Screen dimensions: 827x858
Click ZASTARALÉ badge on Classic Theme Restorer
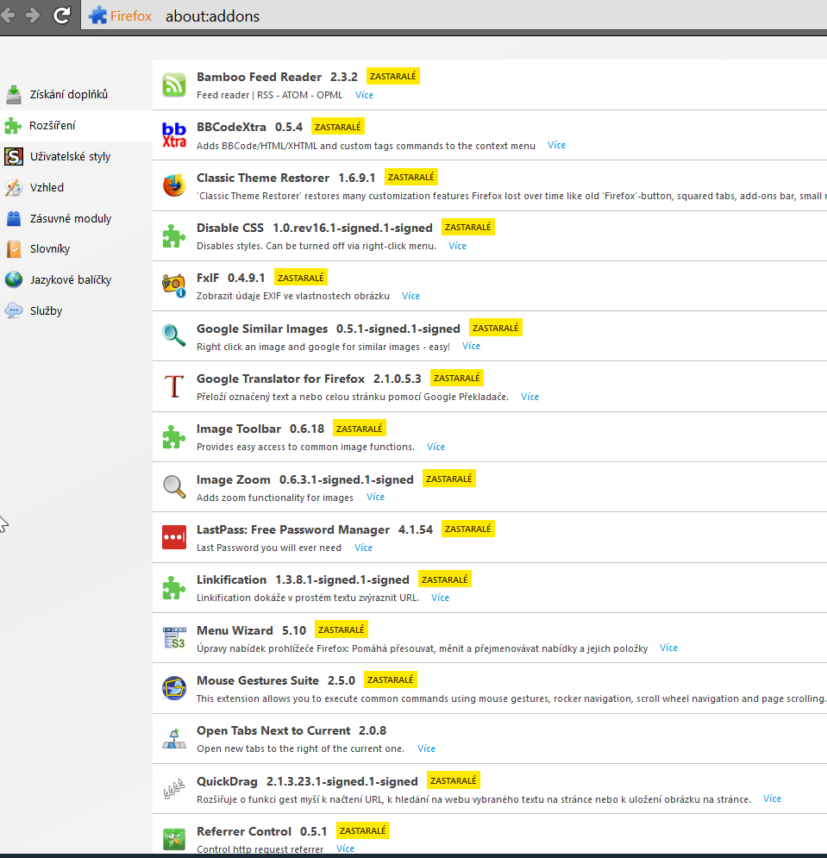411,177
